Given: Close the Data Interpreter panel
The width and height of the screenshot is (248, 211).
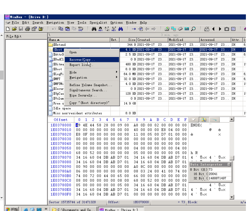Looking at the screenshot, I should click(x=229, y=165).
